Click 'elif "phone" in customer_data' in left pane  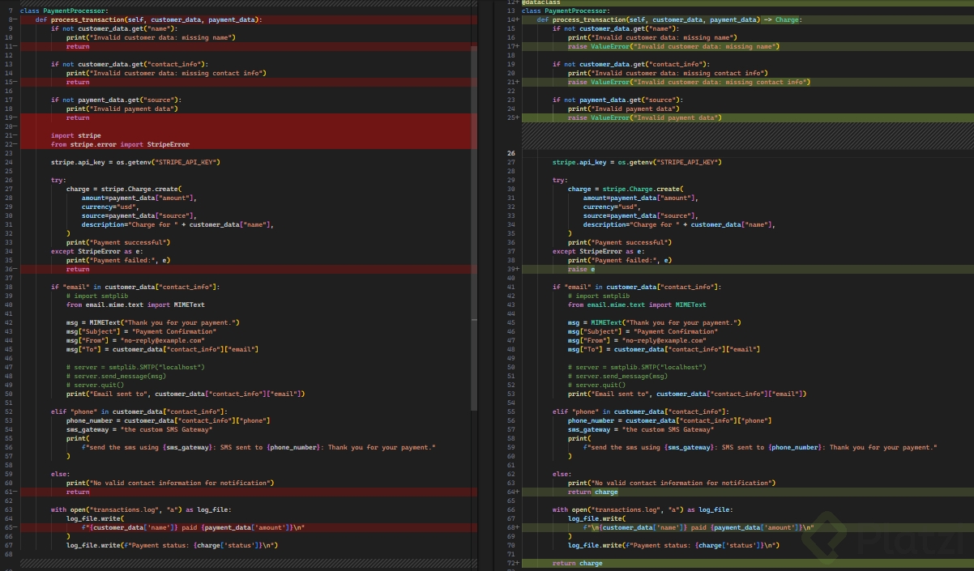(139, 411)
